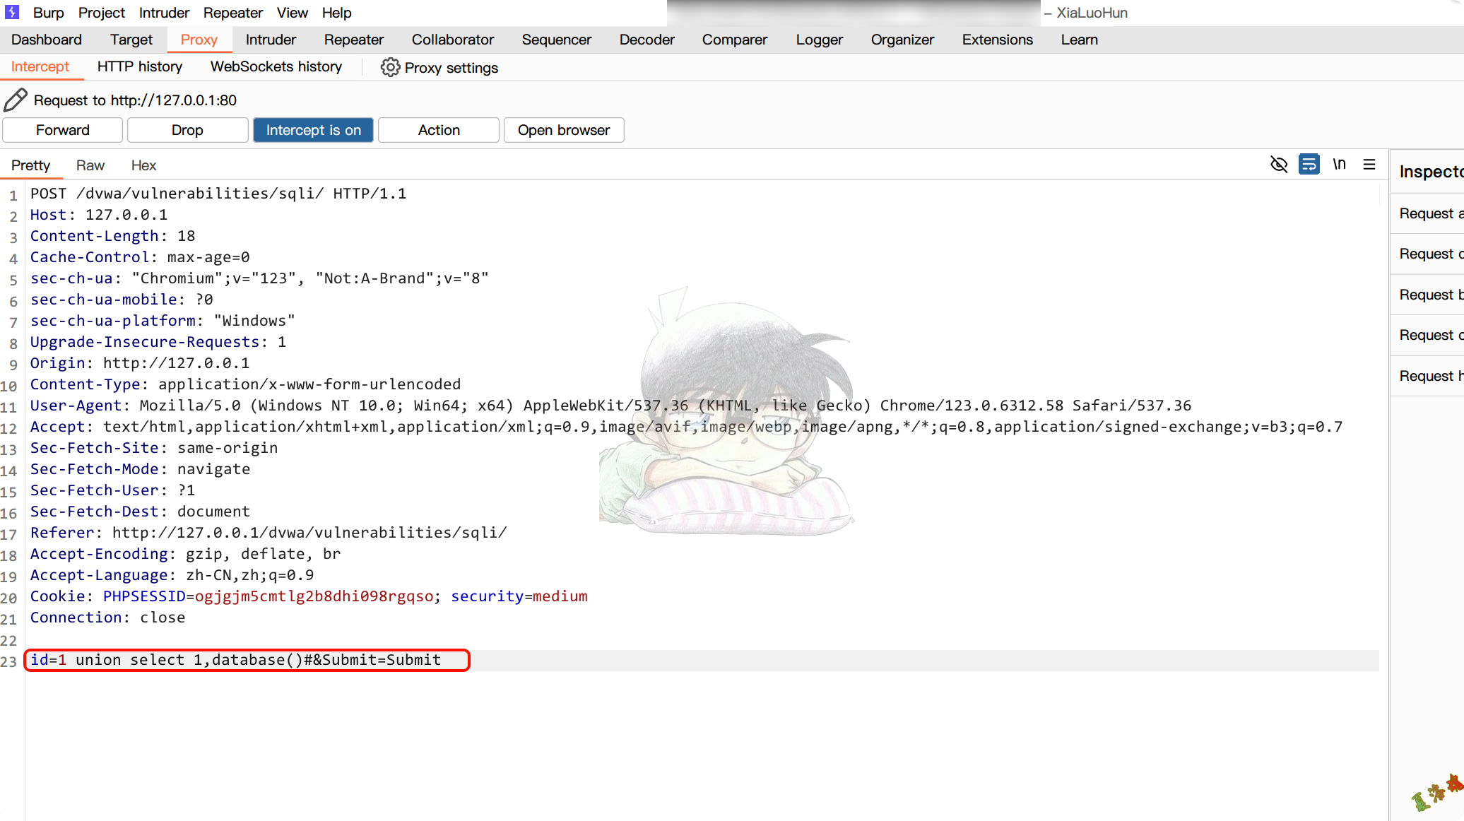The image size is (1464, 821).
Task: Open the Collaborator tab
Action: pos(453,40)
